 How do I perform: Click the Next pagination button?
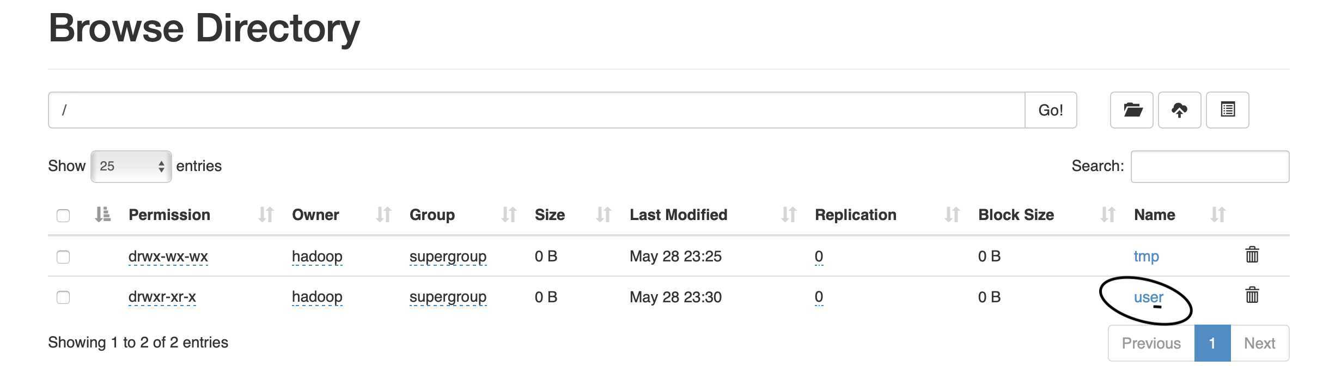click(1260, 343)
